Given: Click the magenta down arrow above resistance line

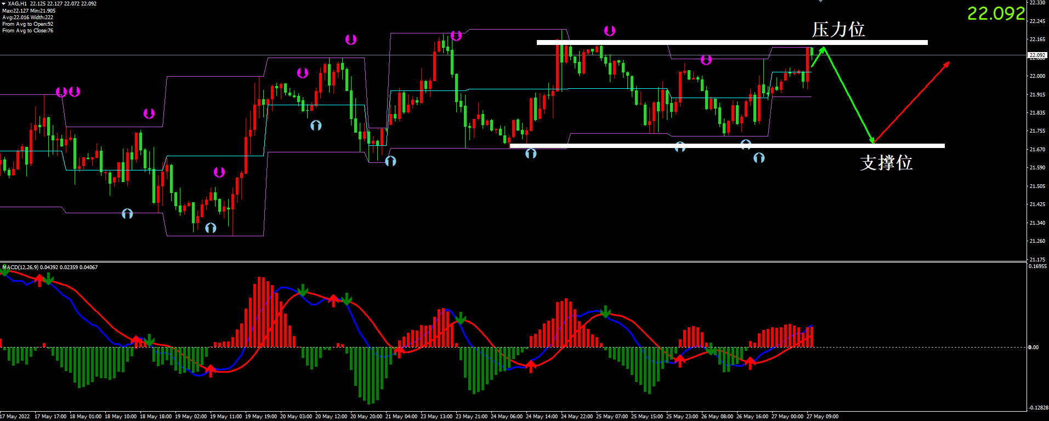Looking at the screenshot, I should click(x=609, y=31).
